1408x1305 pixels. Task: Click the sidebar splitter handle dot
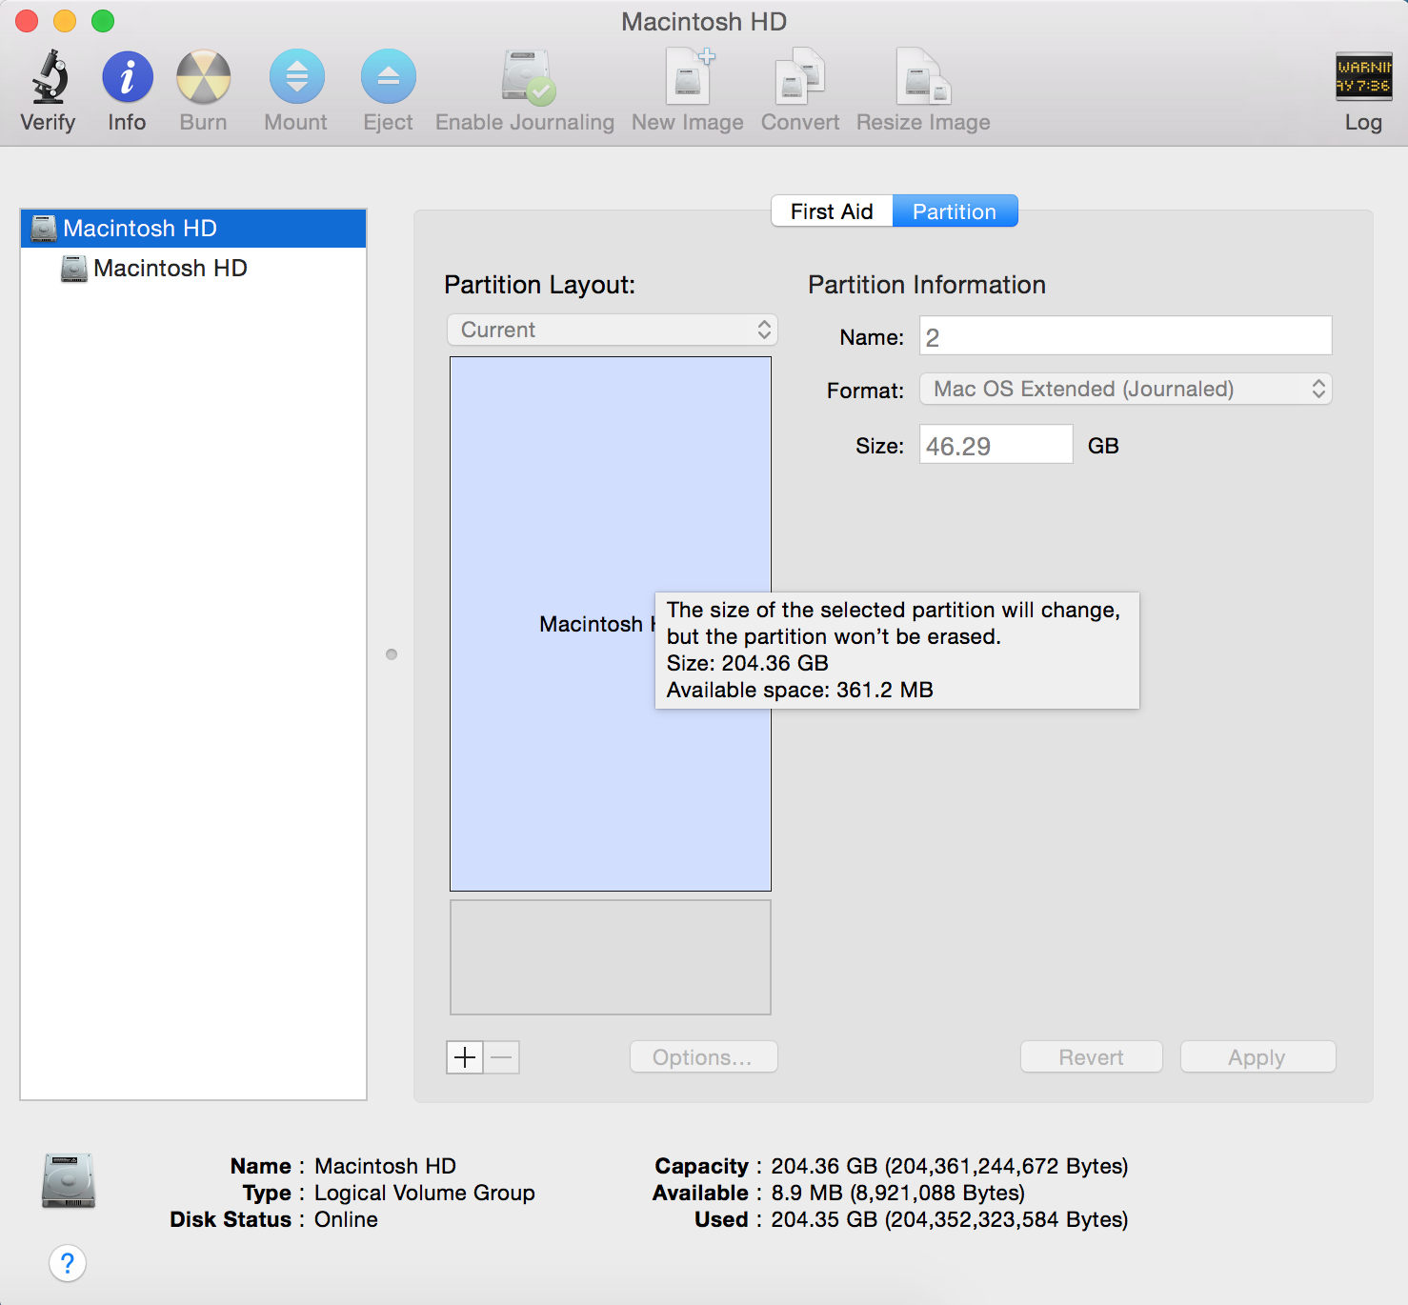coord(392,654)
